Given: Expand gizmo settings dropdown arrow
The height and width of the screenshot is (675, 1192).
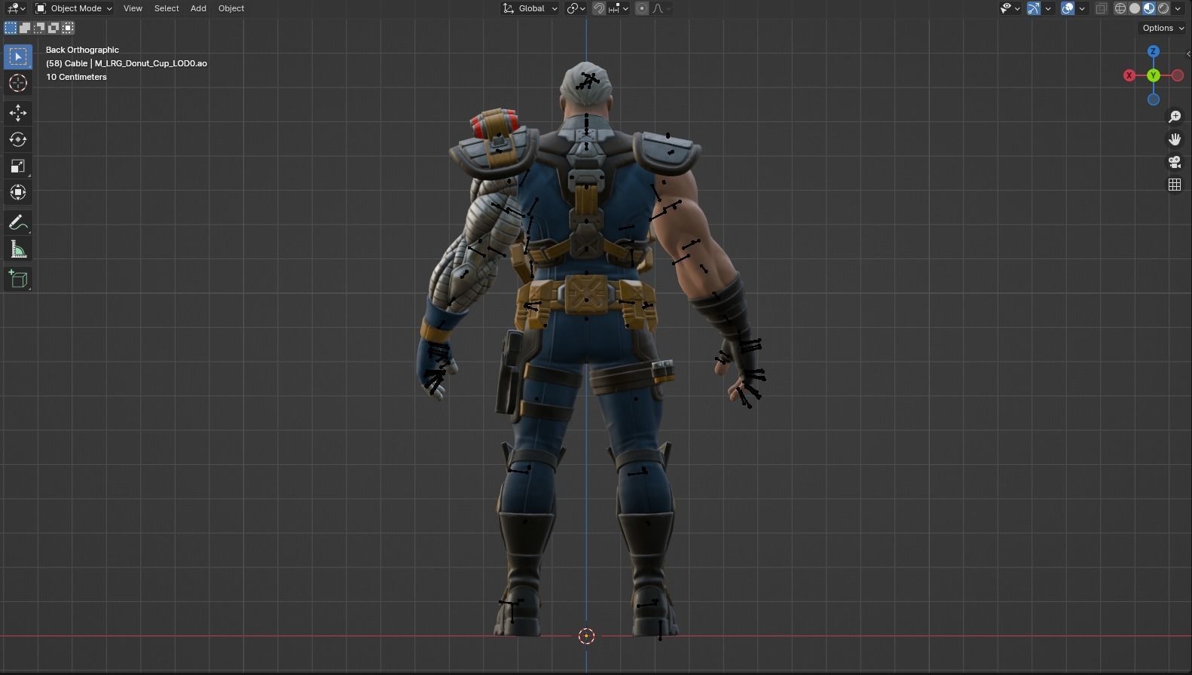Looking at the screenshot, I should coord(1048,8).
